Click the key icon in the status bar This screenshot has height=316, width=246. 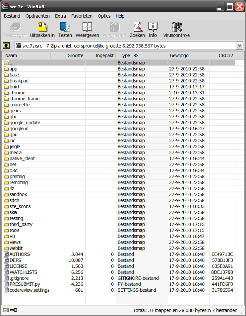tap(14, 310)
